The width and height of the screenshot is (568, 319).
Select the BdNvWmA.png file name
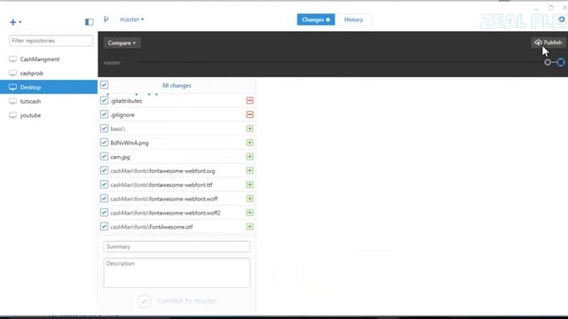(x=130, y=143)
